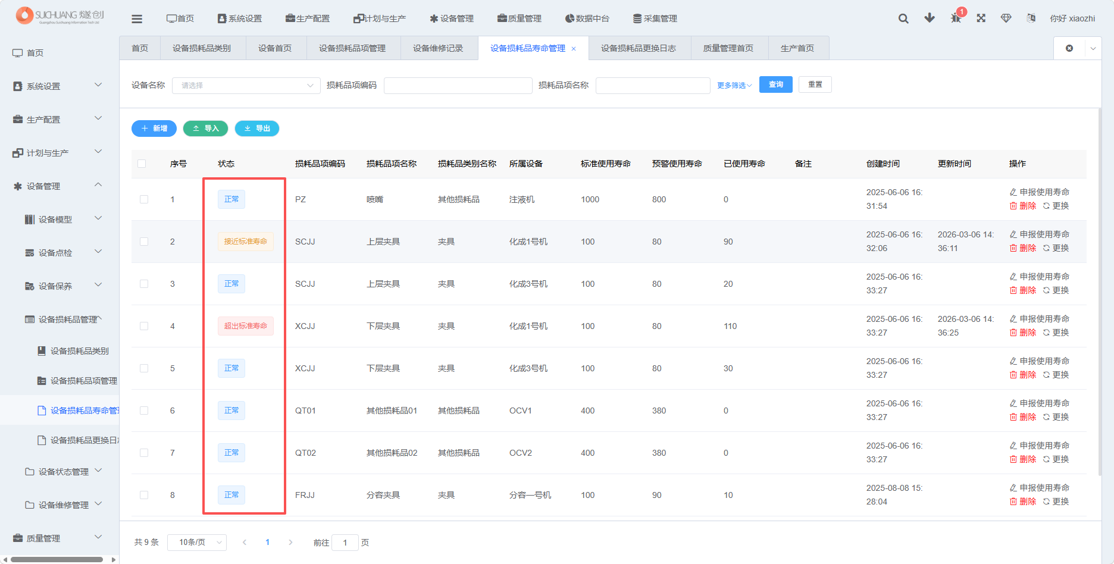The height and width of the screenshot is (564, 1114).
Task: Open 设备损耗品项管理 in the sidebar
Action: point(77,381)
